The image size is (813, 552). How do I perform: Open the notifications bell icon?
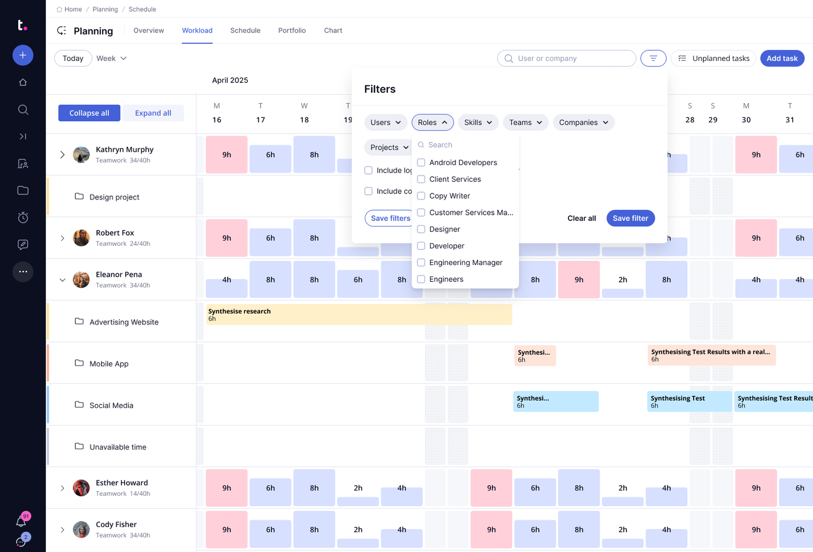tap(21, 521)
